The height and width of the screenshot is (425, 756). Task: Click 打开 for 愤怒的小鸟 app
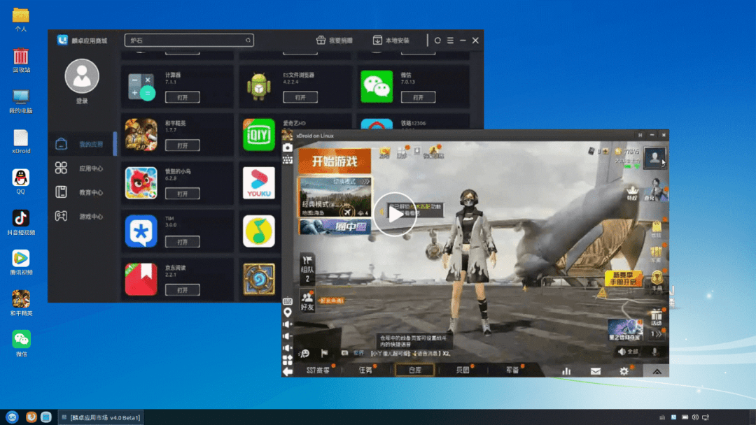(182, 194)
